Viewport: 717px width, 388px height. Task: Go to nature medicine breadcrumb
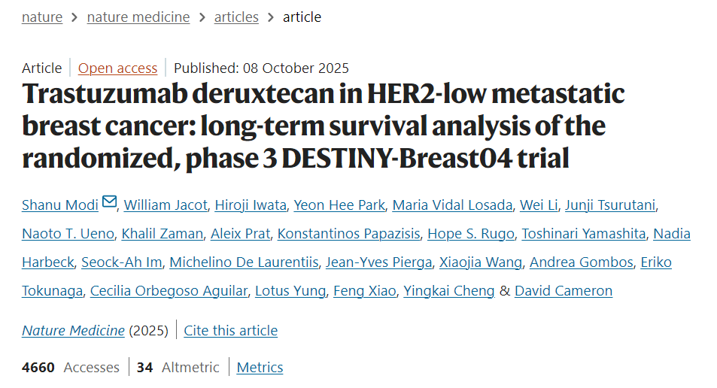(x=138, y=17)
